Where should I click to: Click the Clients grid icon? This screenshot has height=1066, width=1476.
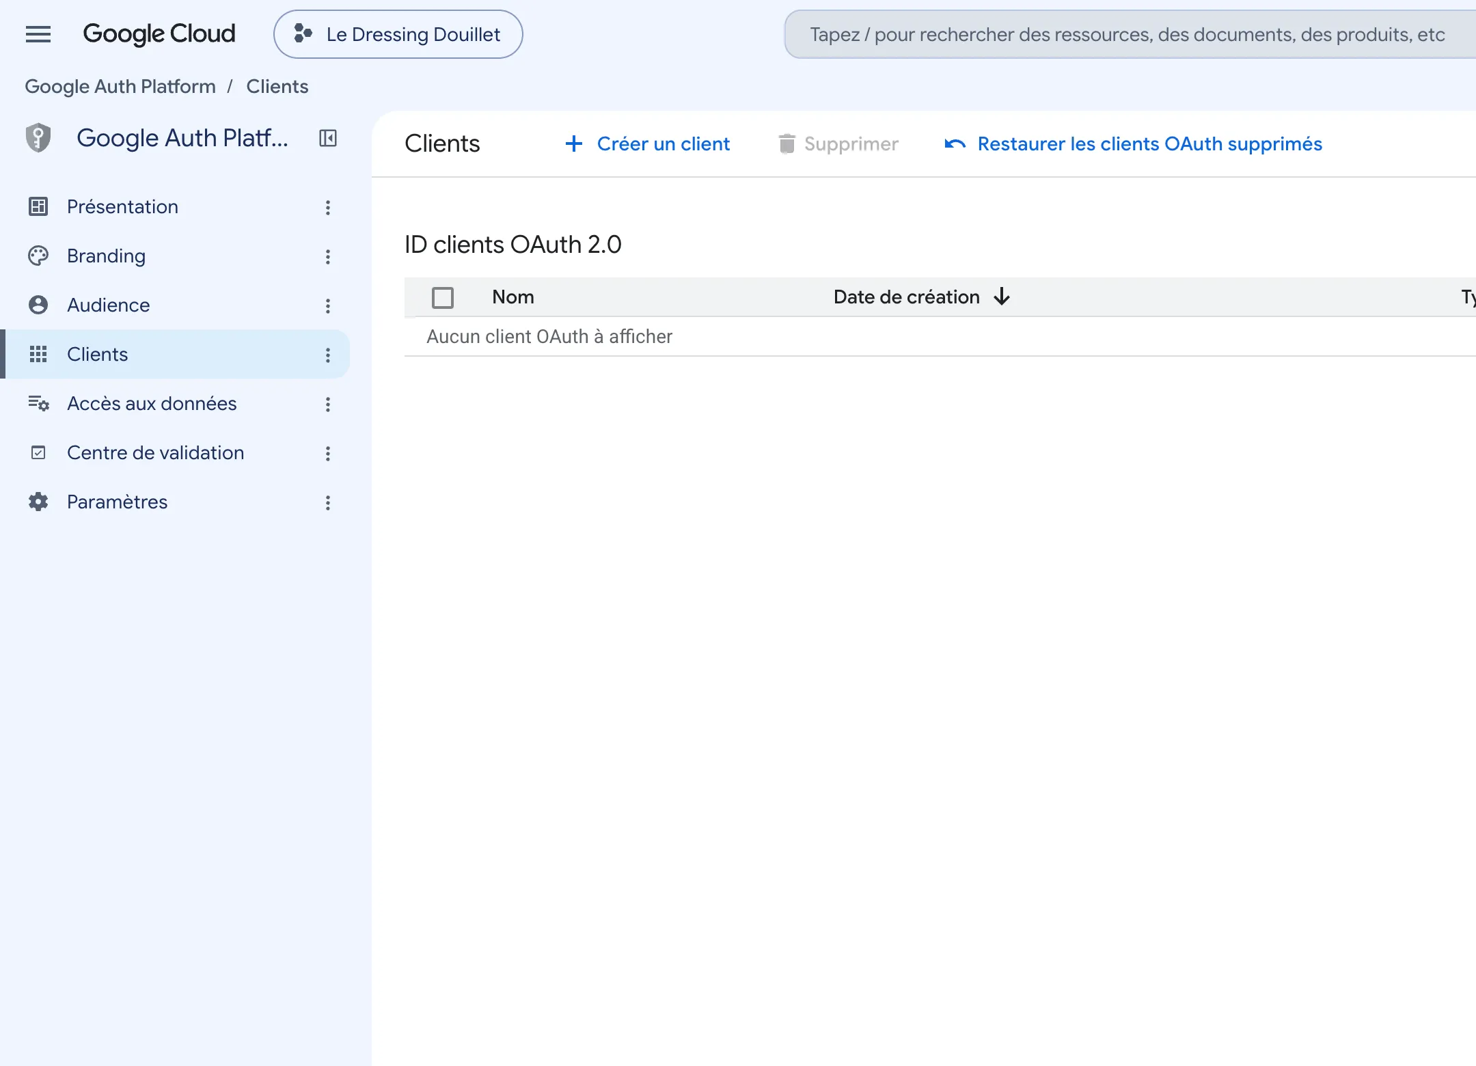pos(38,354)
